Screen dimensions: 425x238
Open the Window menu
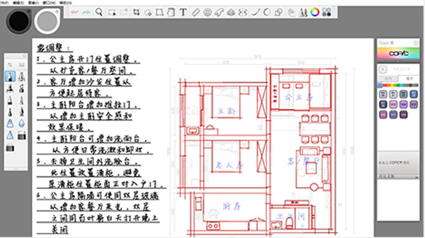[49, 2]
